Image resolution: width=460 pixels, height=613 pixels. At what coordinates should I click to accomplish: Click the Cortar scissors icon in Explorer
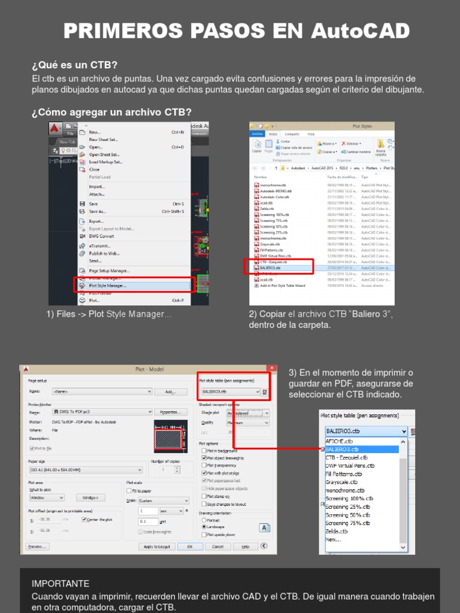pos(278,141)
